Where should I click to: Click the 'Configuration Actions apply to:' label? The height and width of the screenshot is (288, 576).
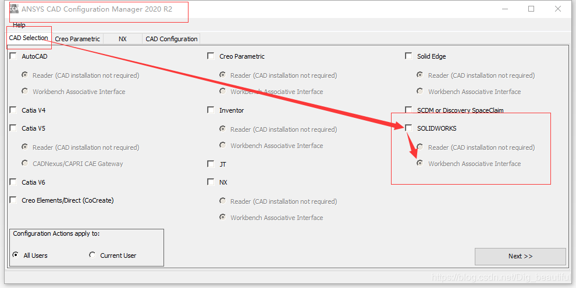pyautogui.click(x=56, y=233)
